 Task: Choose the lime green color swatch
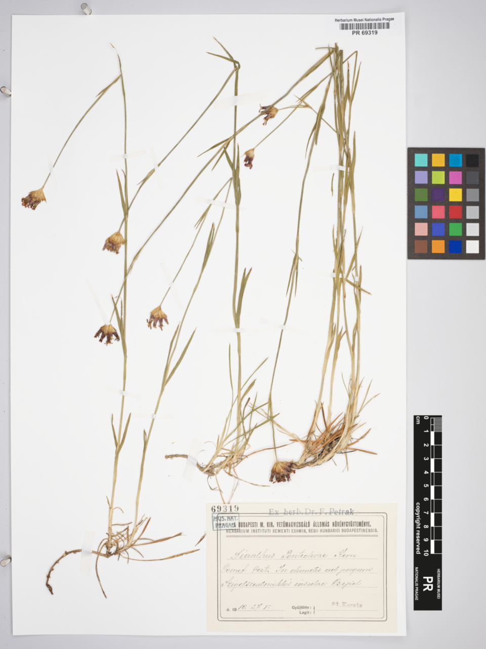coord(438,177)
